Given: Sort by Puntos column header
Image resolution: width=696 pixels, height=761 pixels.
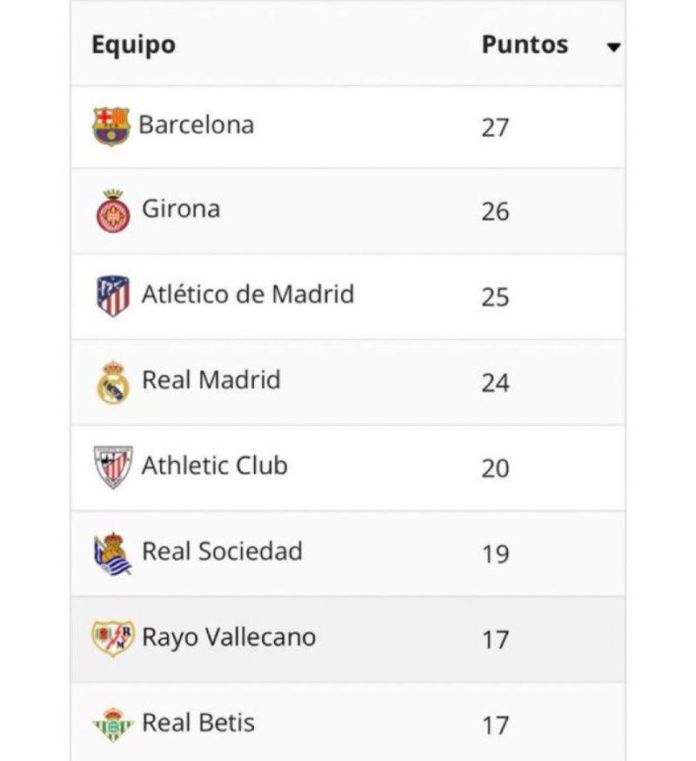Looking at the screenshot, I should tap(525, 44).
